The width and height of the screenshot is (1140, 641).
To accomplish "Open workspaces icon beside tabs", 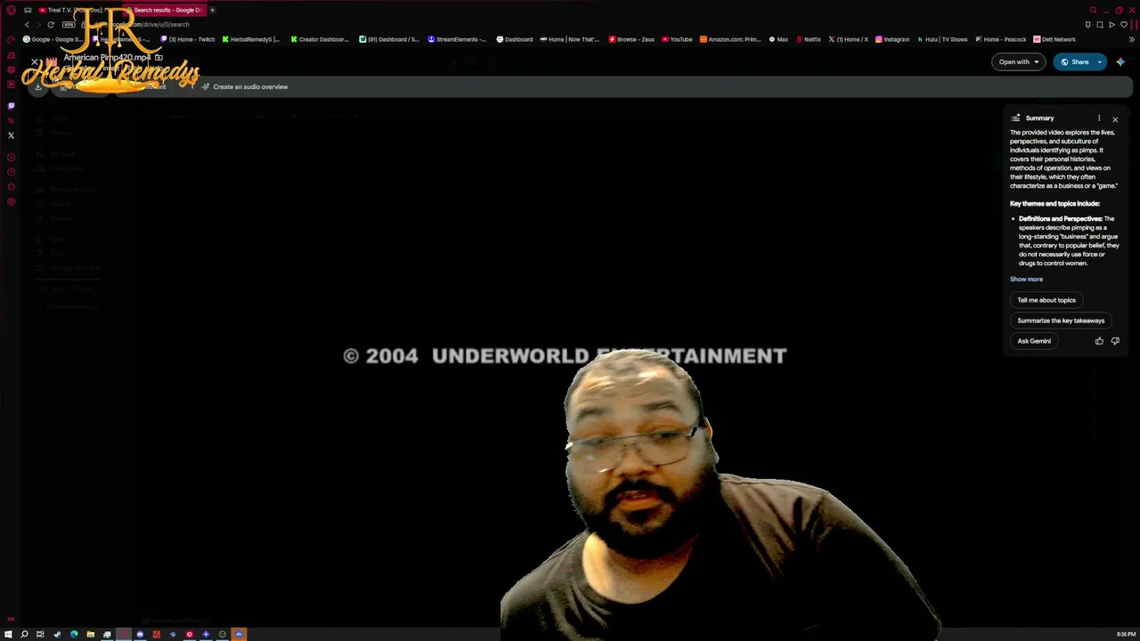I will [28, 10].
